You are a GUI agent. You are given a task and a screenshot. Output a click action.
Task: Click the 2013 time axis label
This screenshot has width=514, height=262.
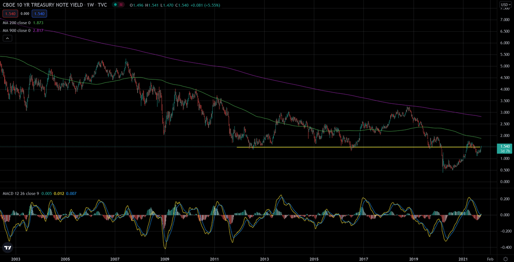[264, 259]
